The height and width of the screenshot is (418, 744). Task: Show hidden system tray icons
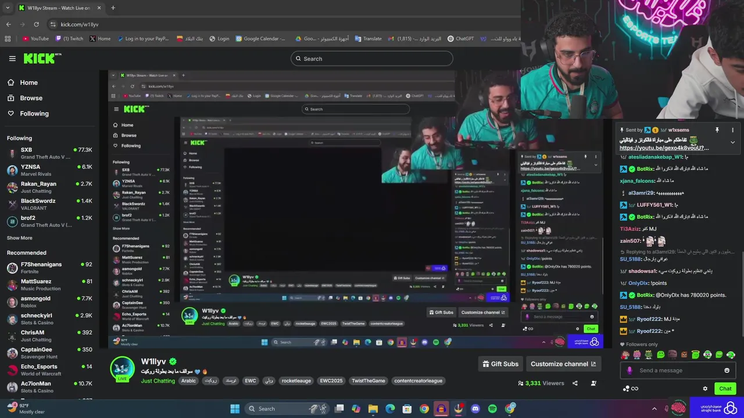pos(654,409)
